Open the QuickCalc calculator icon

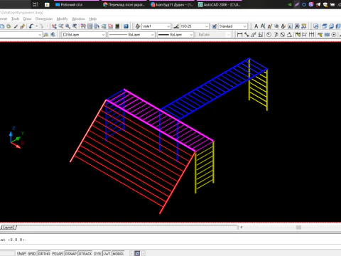click(x=117, y=26)
